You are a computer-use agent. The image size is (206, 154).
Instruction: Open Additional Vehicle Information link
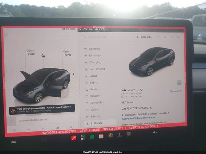click(x=139, y=118)
